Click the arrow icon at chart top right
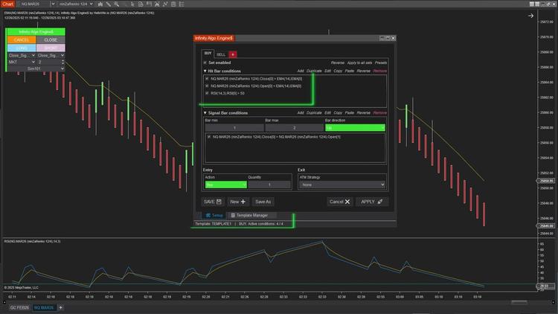The width and height of the screenshot is (558, 314). (x=530, y=16)
